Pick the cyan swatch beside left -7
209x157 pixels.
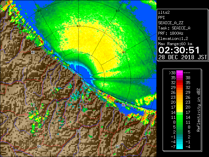(180, 147)
